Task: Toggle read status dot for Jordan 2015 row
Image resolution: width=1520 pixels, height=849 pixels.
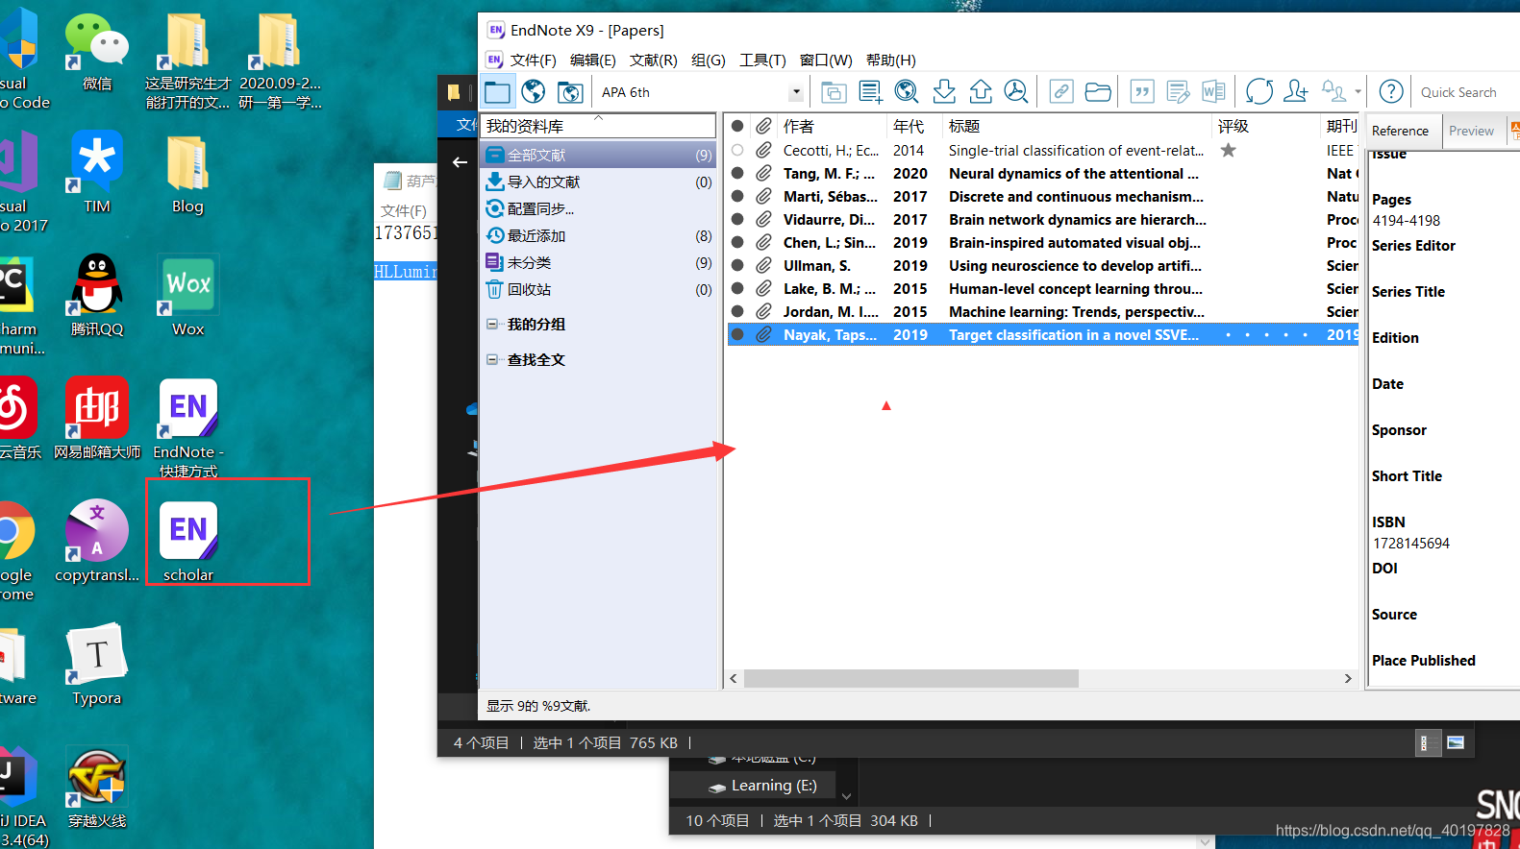Action: (737, 311)
